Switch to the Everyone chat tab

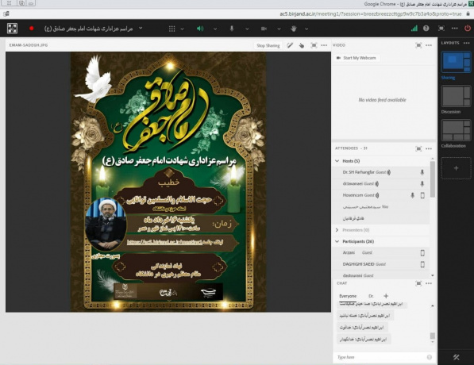pyautogui.click(x=348, y=296)
